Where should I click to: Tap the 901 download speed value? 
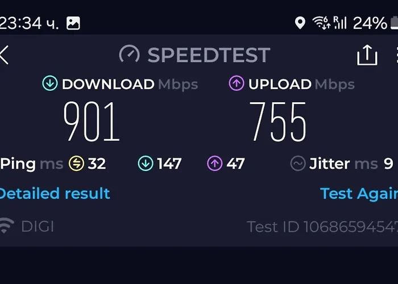92,121
